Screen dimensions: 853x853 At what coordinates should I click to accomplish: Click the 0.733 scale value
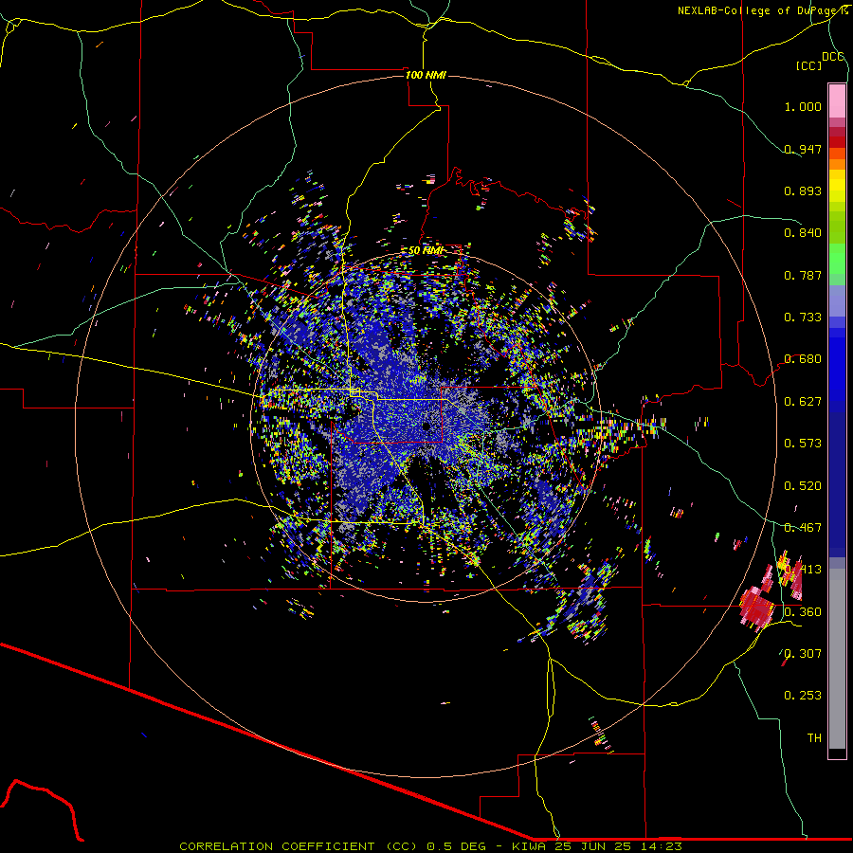(x=803, y=318)
